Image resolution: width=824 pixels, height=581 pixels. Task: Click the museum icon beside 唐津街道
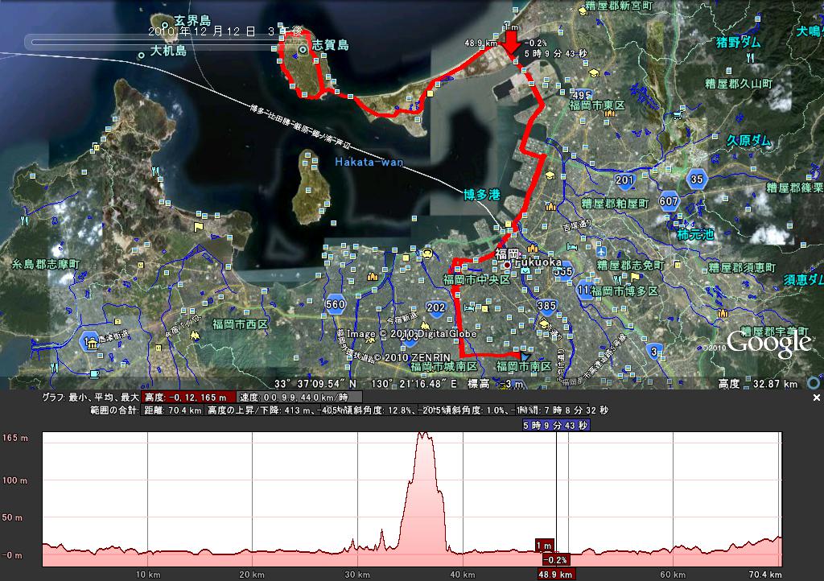coord(93,344)
